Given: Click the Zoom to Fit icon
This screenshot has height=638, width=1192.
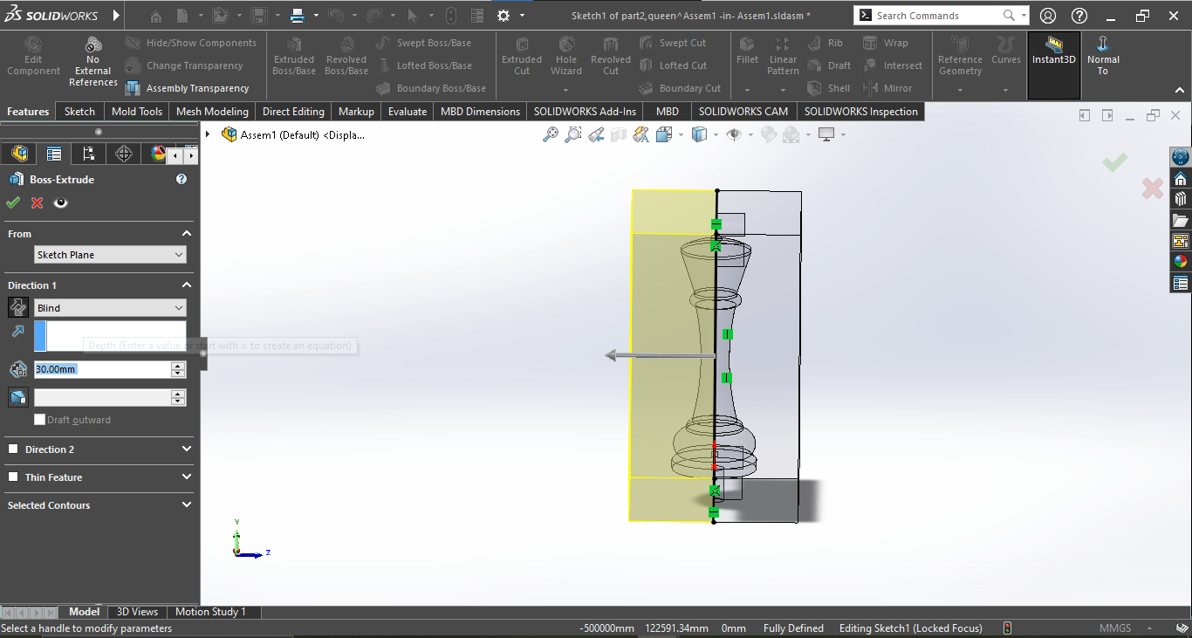Looking at the screenshot, I should pos(551,134).
